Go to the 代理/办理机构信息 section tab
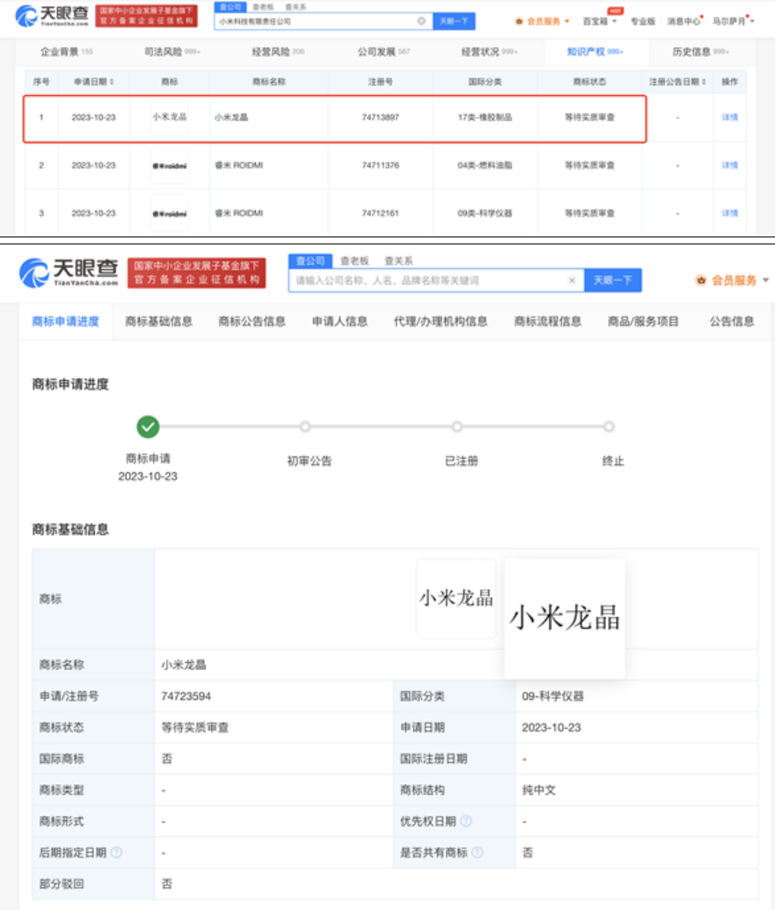Screen dimensions: 775x910 click(x=441, y=322)
